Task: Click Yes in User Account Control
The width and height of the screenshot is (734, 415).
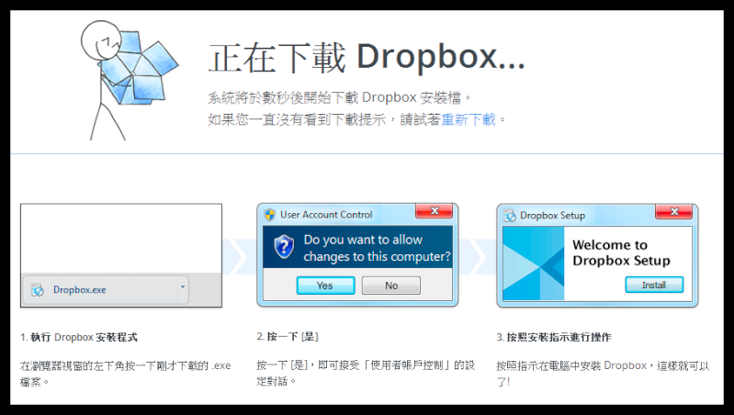Action: click(x=325, y=286)
